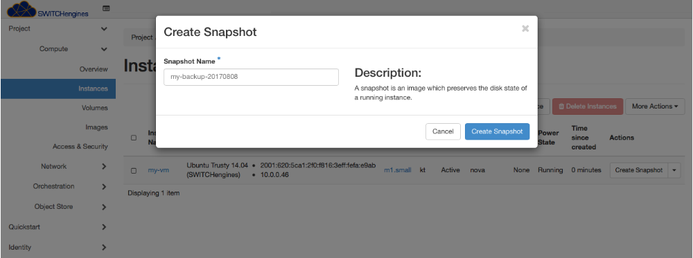Click the Active status cell
Image resolution: width=693 pixels, height=258 pixels.
click(x=450, y=170)
